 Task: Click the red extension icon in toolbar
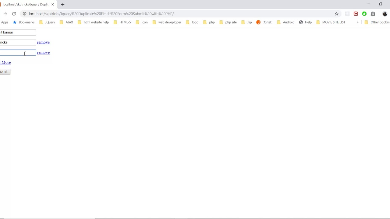pos(356,14)
